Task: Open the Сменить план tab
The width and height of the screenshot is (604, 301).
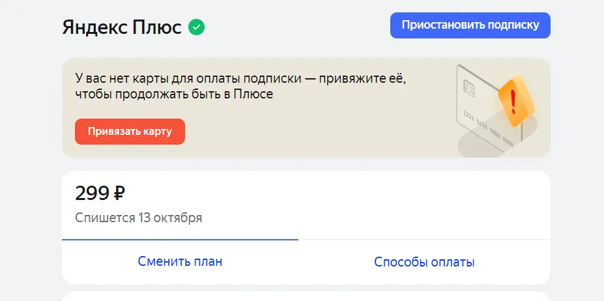Action: pos(180,262)
